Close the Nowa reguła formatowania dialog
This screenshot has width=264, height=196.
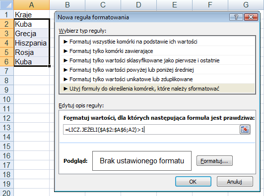pyautogui.click(x=251, y=17)
